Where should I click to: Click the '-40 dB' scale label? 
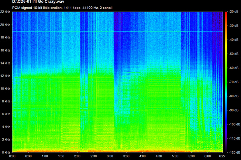click(x=234, y=40)
